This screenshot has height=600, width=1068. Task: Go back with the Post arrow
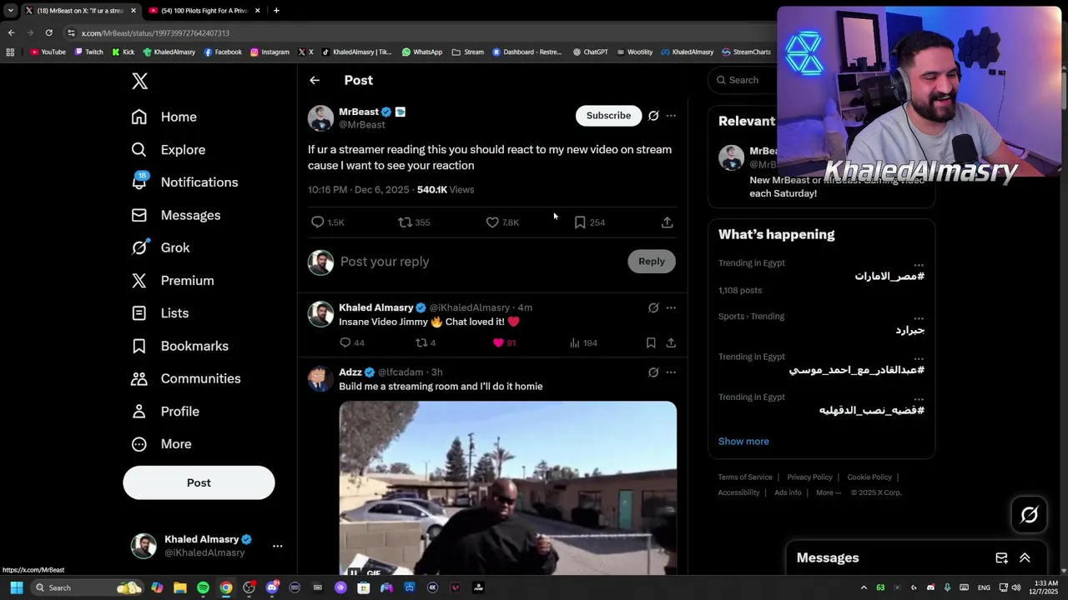tap(315, 80)
